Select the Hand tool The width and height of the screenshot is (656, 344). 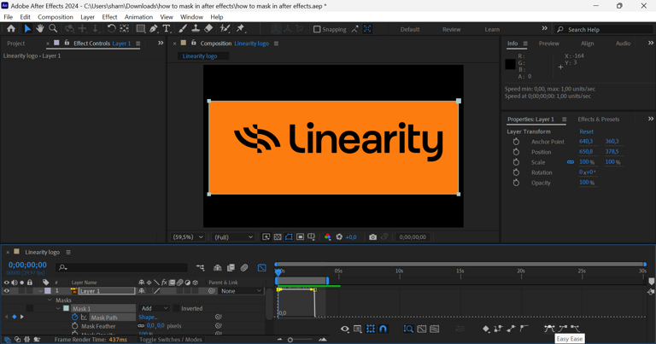[x=40, y=28]
